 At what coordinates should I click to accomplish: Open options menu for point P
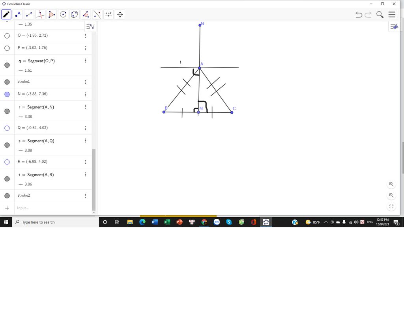[x=86, y=48]
